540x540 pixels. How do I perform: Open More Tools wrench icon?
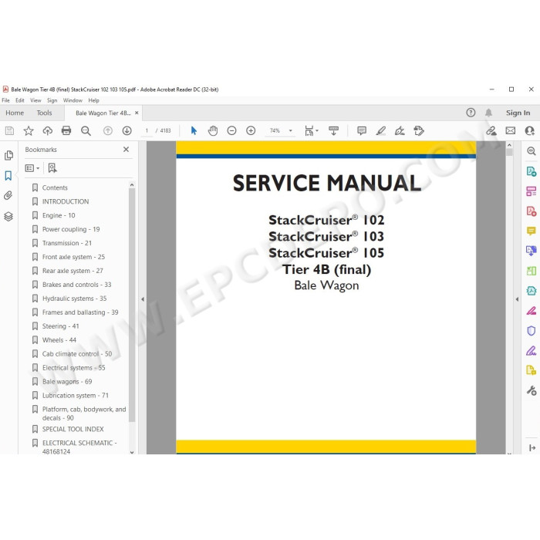(x=531, y=391)
